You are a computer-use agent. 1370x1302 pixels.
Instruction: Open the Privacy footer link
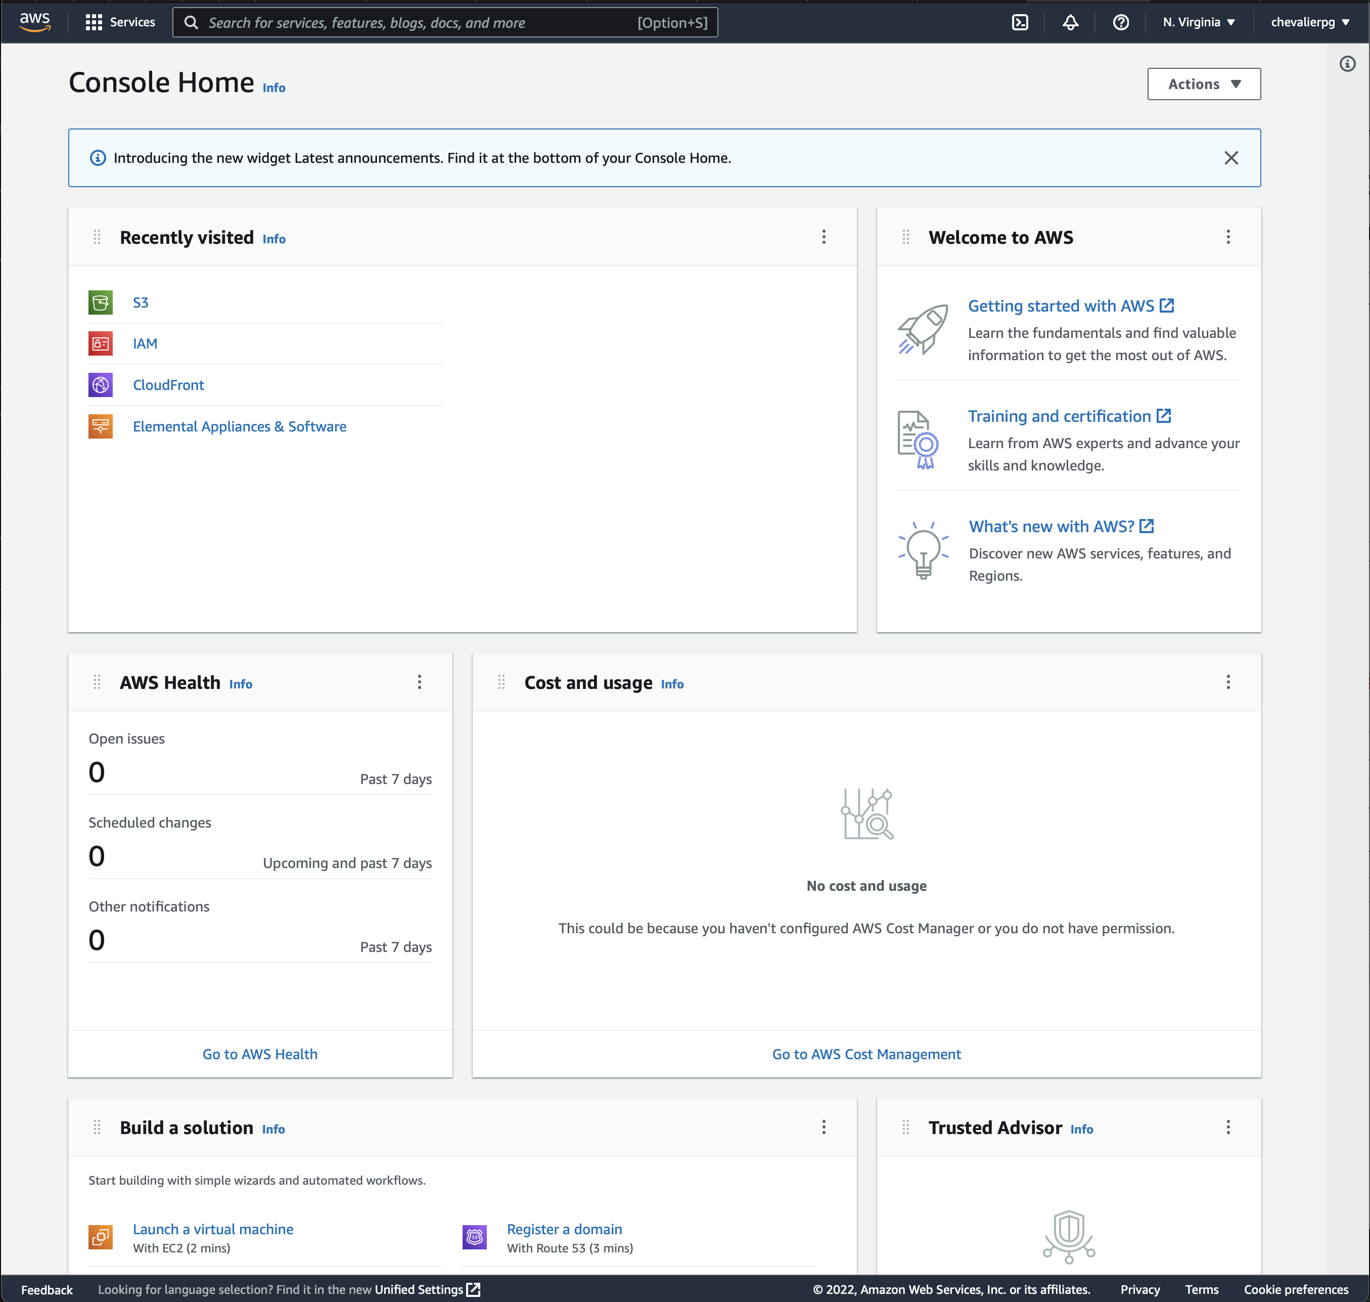coord(1139,1289)
